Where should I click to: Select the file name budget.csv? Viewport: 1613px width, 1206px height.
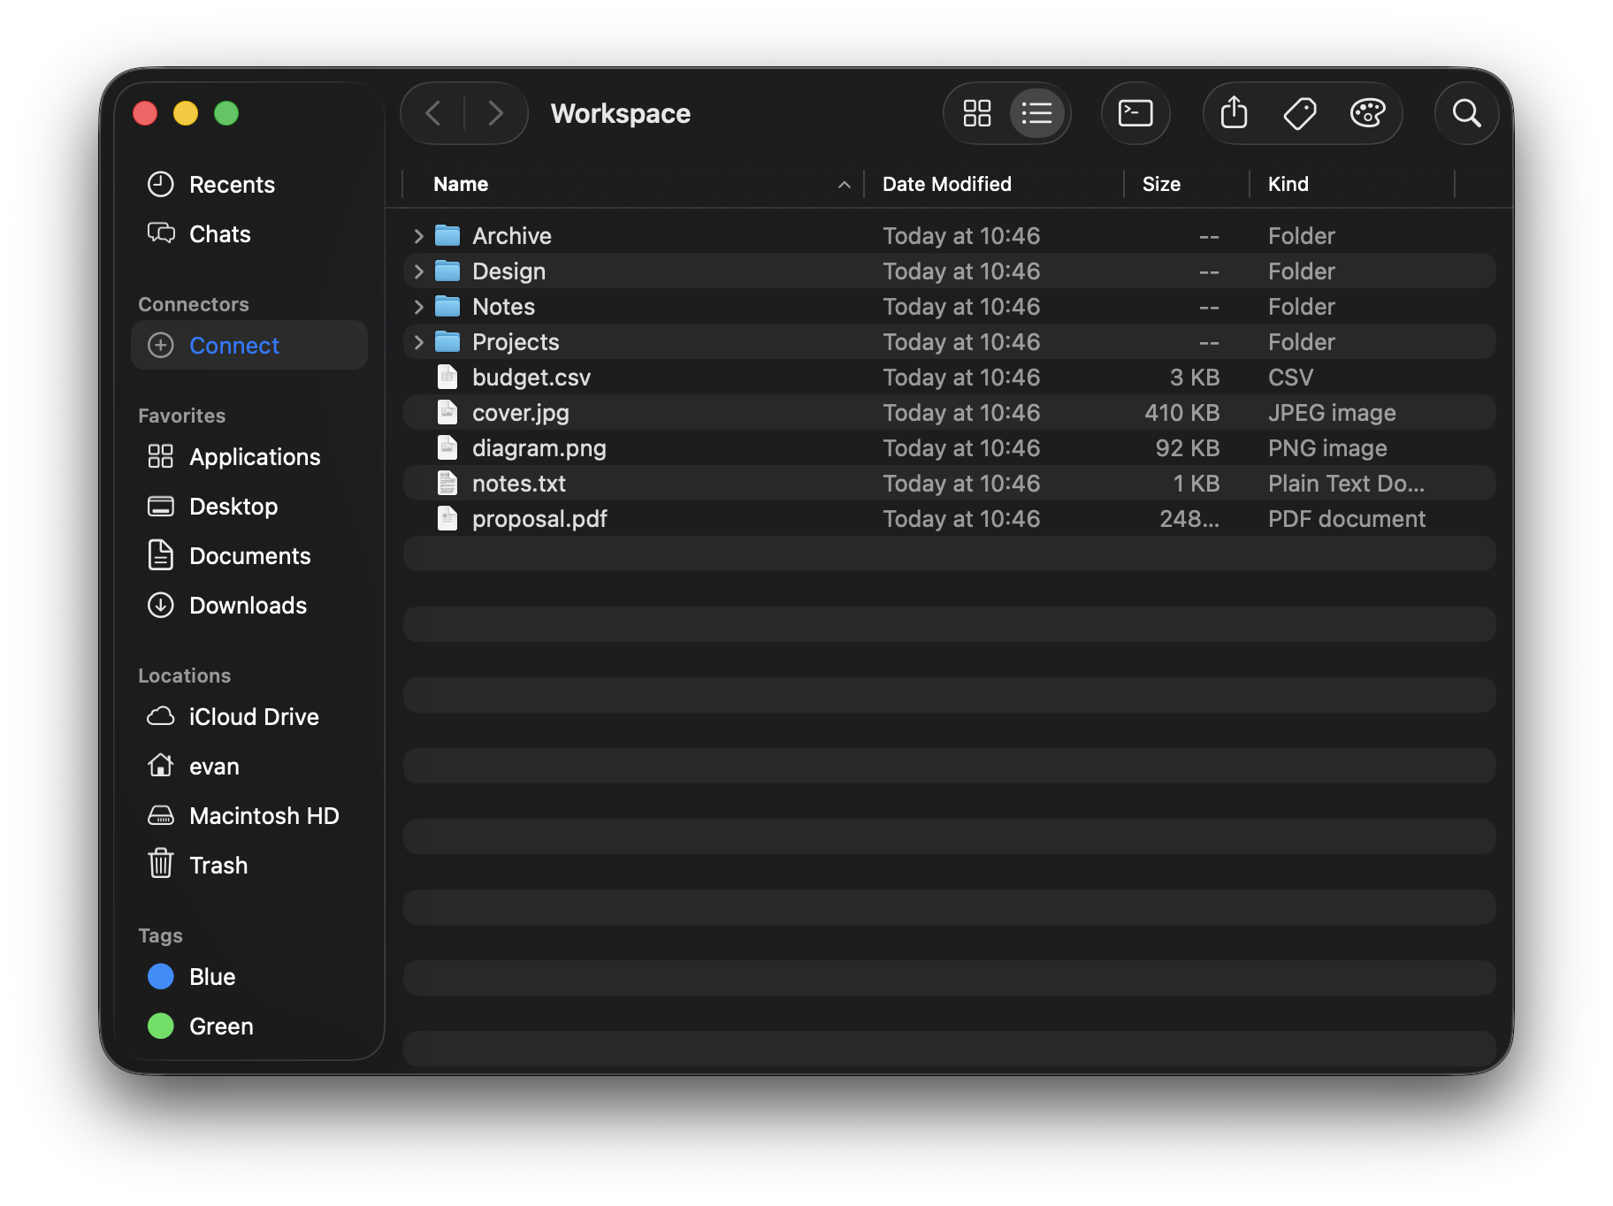pyautogui.click(x=531, y=378)
